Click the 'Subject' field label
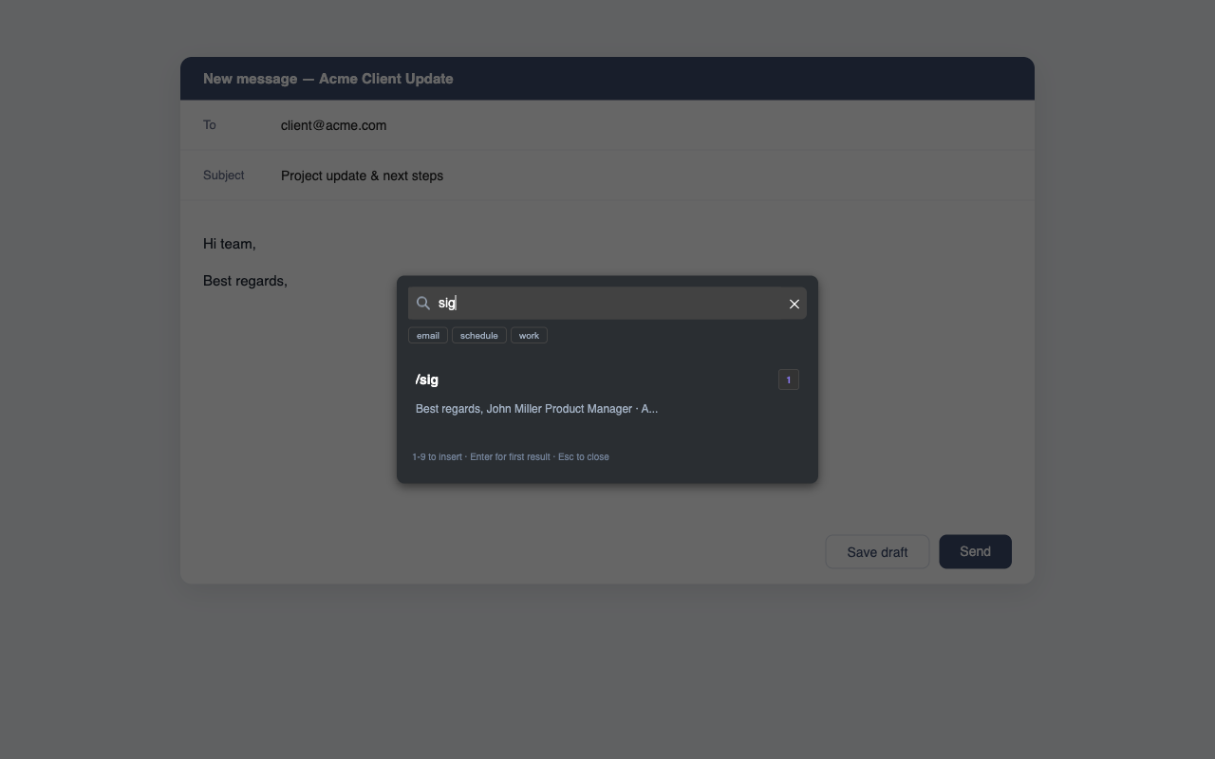Screen dimensions: 1215x759 pos(224,176)
